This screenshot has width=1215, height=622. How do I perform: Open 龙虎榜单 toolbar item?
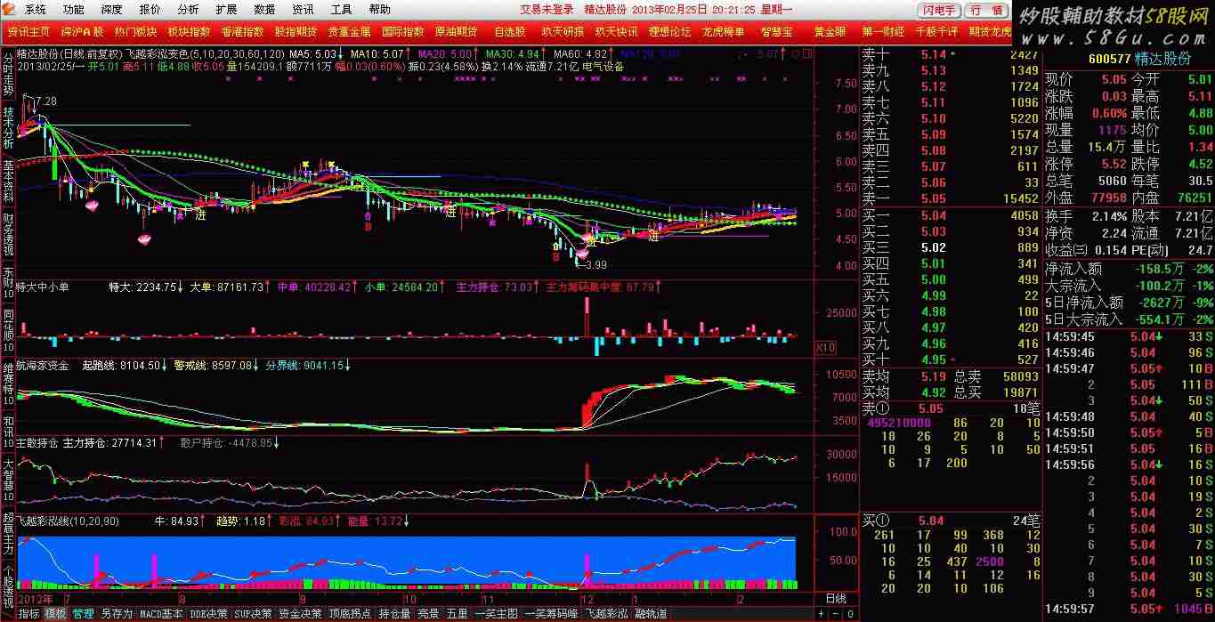coord(724,31)
